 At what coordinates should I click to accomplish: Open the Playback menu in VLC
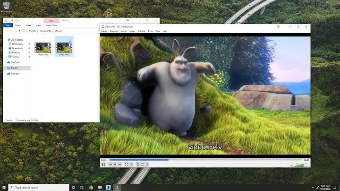coord(114,31)
